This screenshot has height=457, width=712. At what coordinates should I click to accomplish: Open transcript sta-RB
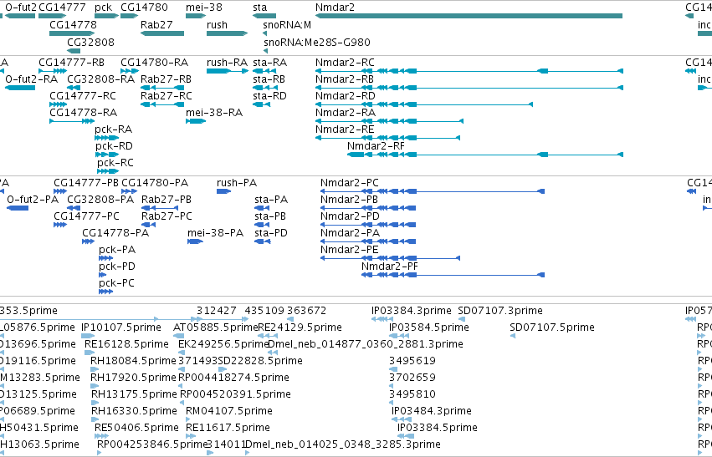[269, 79]
